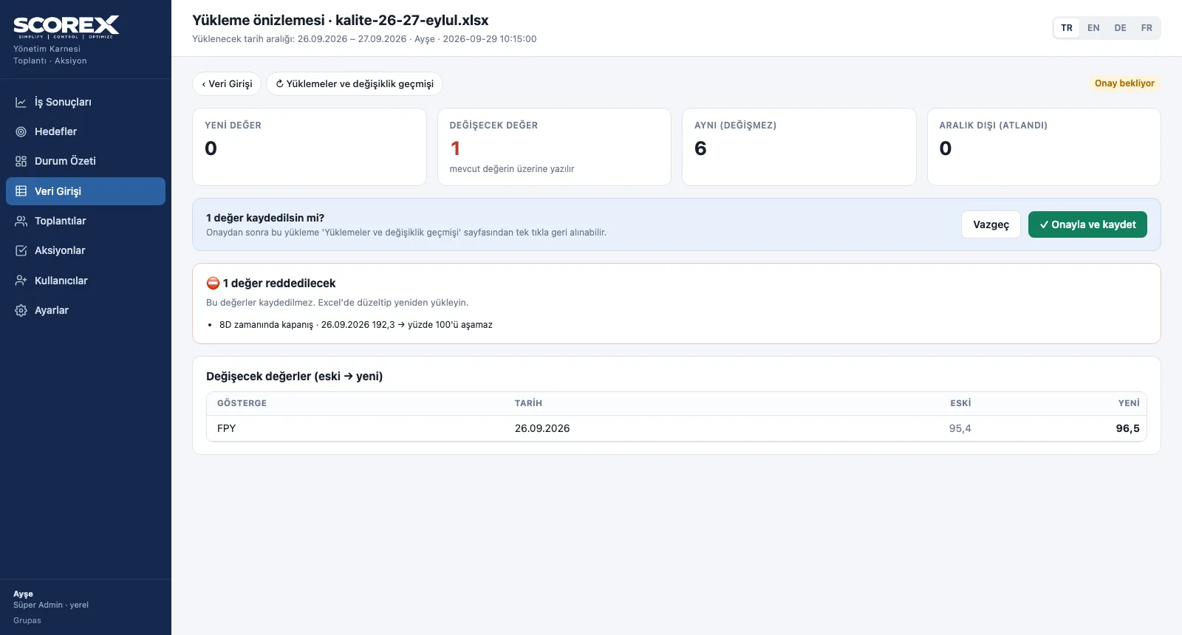Open Durum Özeti menu item
This screenshot has height=635, width=1182.
point(86,161)
